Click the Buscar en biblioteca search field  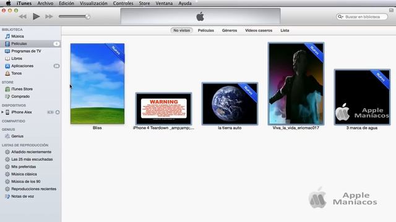[x=362, y=17]
